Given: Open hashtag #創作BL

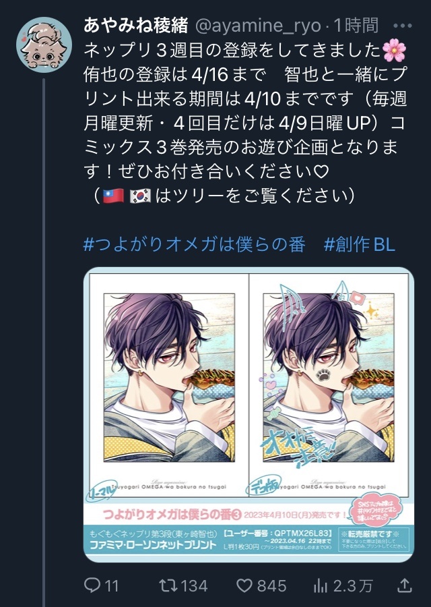Looking at the screenshot, I should [359, 245].
